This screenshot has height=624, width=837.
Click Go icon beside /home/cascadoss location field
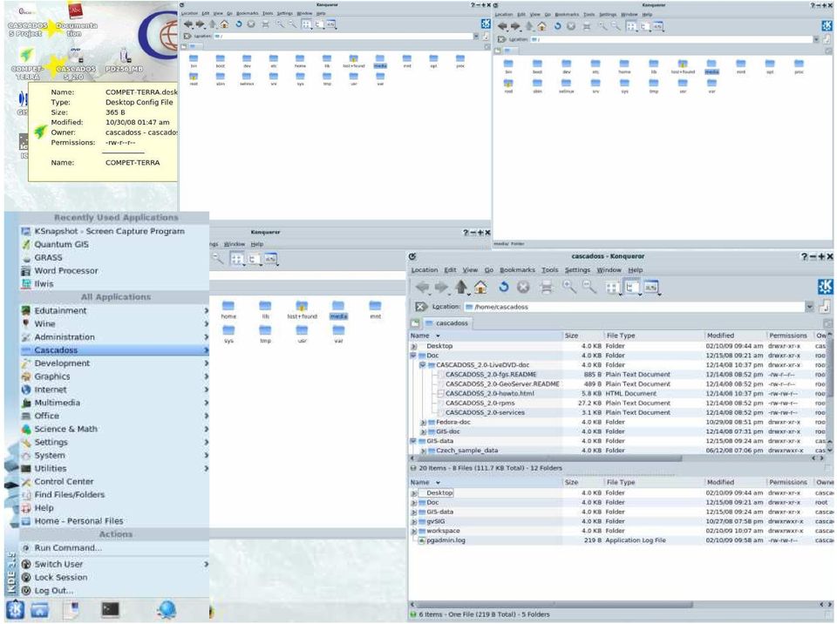click(826, 306)
